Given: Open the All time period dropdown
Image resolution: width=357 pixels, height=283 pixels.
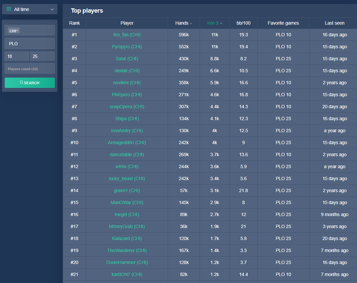Looking at the screenshot, I should pyautogui.click(x=30, y=9).
